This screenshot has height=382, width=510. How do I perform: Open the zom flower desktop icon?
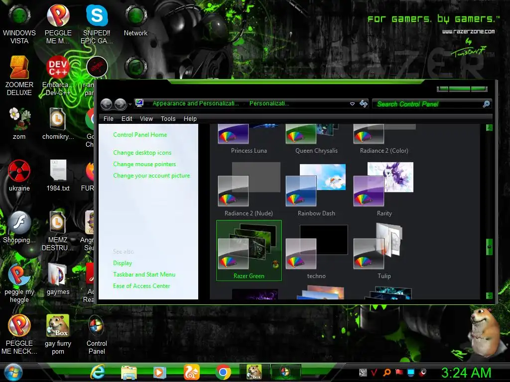[x=19, y=124]
